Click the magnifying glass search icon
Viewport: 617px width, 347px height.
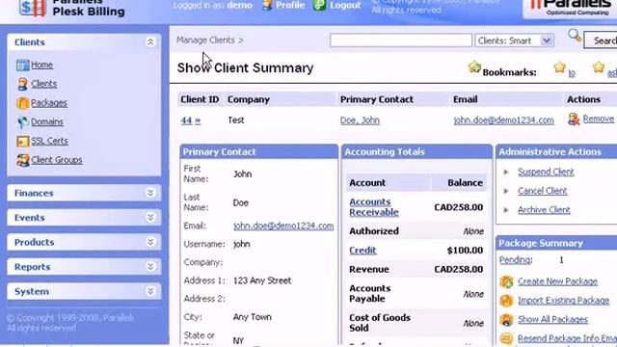click(x=575, y=36)
